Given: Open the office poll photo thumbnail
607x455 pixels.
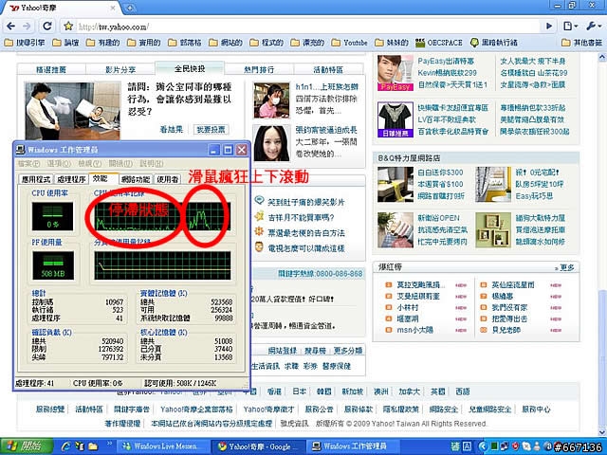Looking at the screenshot, I should tap(72, 111).
